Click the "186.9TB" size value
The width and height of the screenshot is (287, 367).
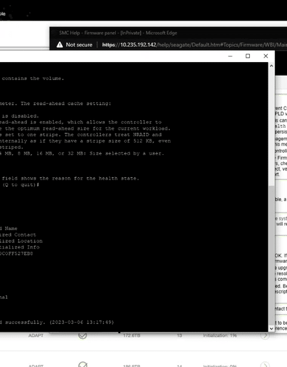(132, 365)
